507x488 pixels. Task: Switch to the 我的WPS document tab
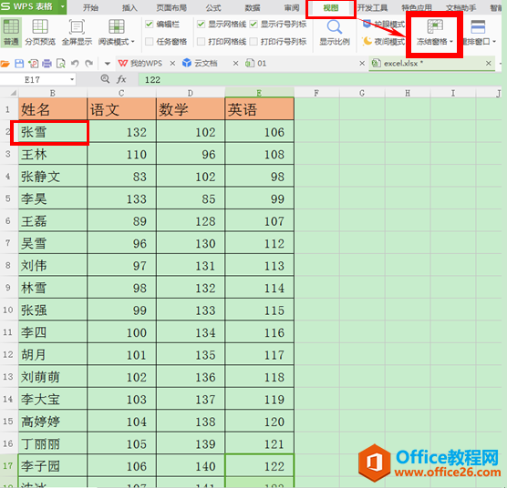tap(140, 63)
